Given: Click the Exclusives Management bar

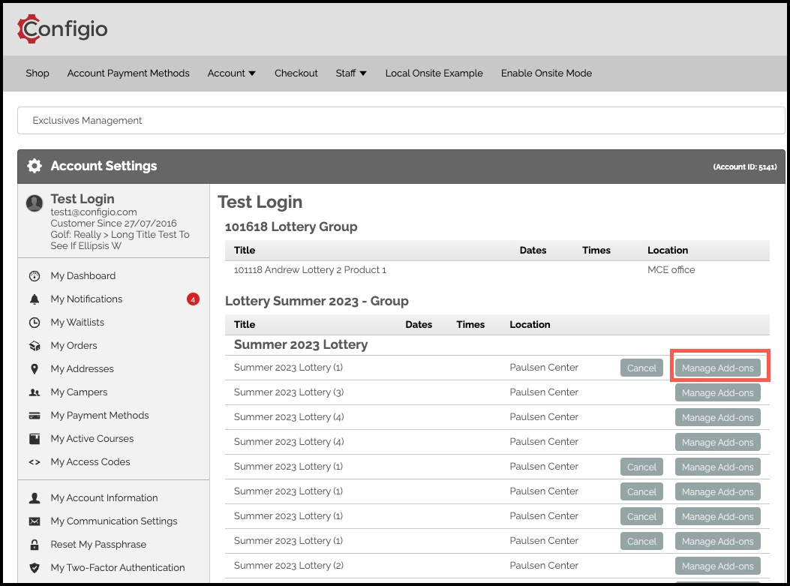Looking at the screenshot, I should (x=401, y=120).
